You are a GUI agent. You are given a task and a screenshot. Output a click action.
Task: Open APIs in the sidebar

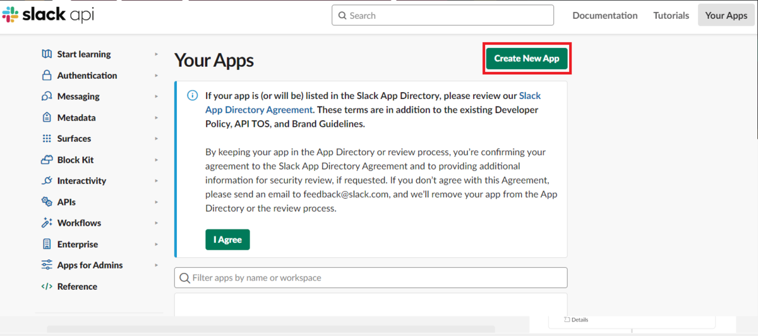tap(66, 202)
